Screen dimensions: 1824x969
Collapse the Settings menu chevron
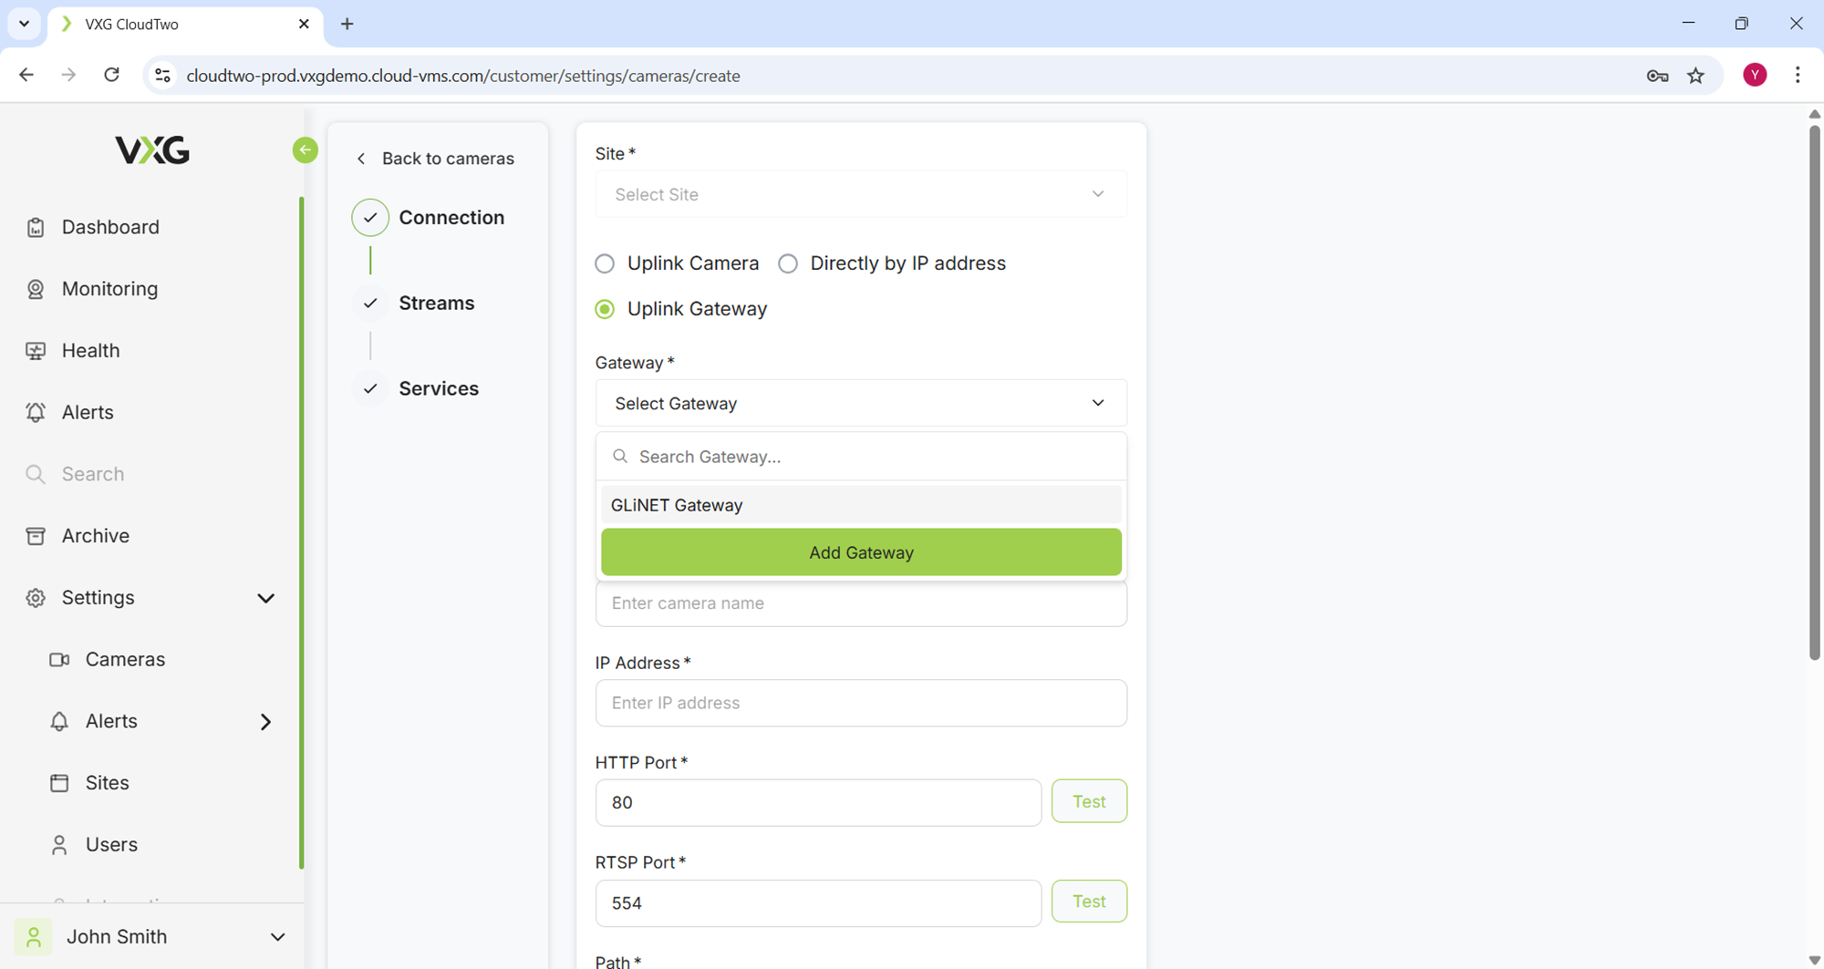click(x=265, y=598)
